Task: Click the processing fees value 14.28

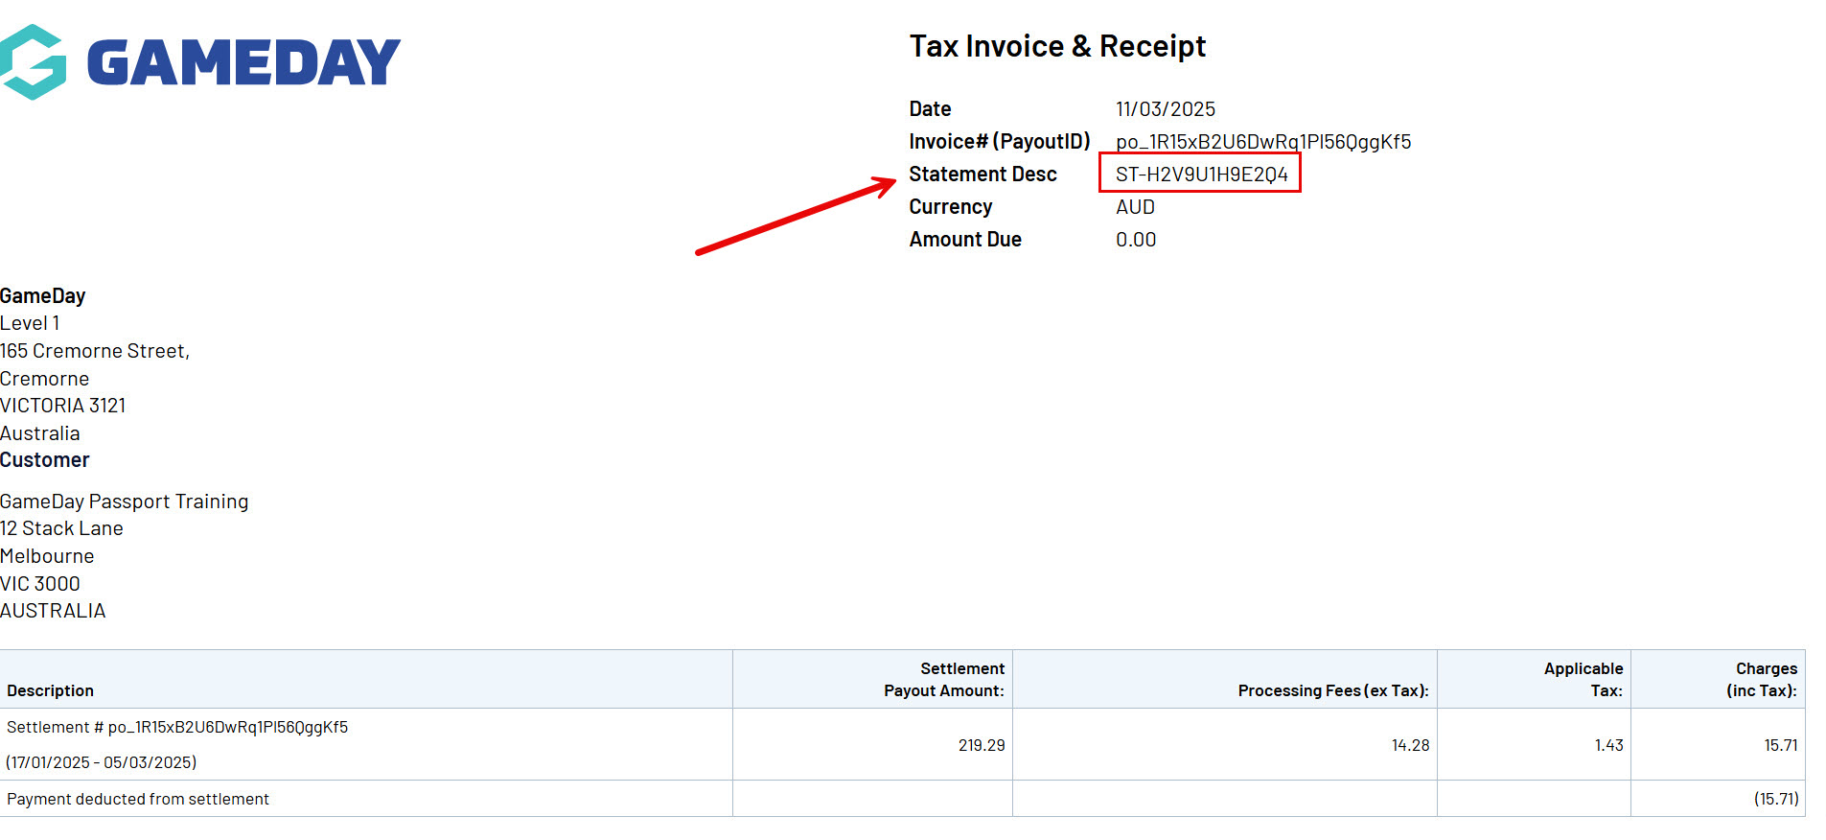Action: point(1410,745)
